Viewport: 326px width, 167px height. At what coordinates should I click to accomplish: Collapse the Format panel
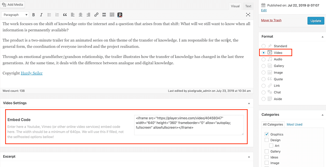322,37
